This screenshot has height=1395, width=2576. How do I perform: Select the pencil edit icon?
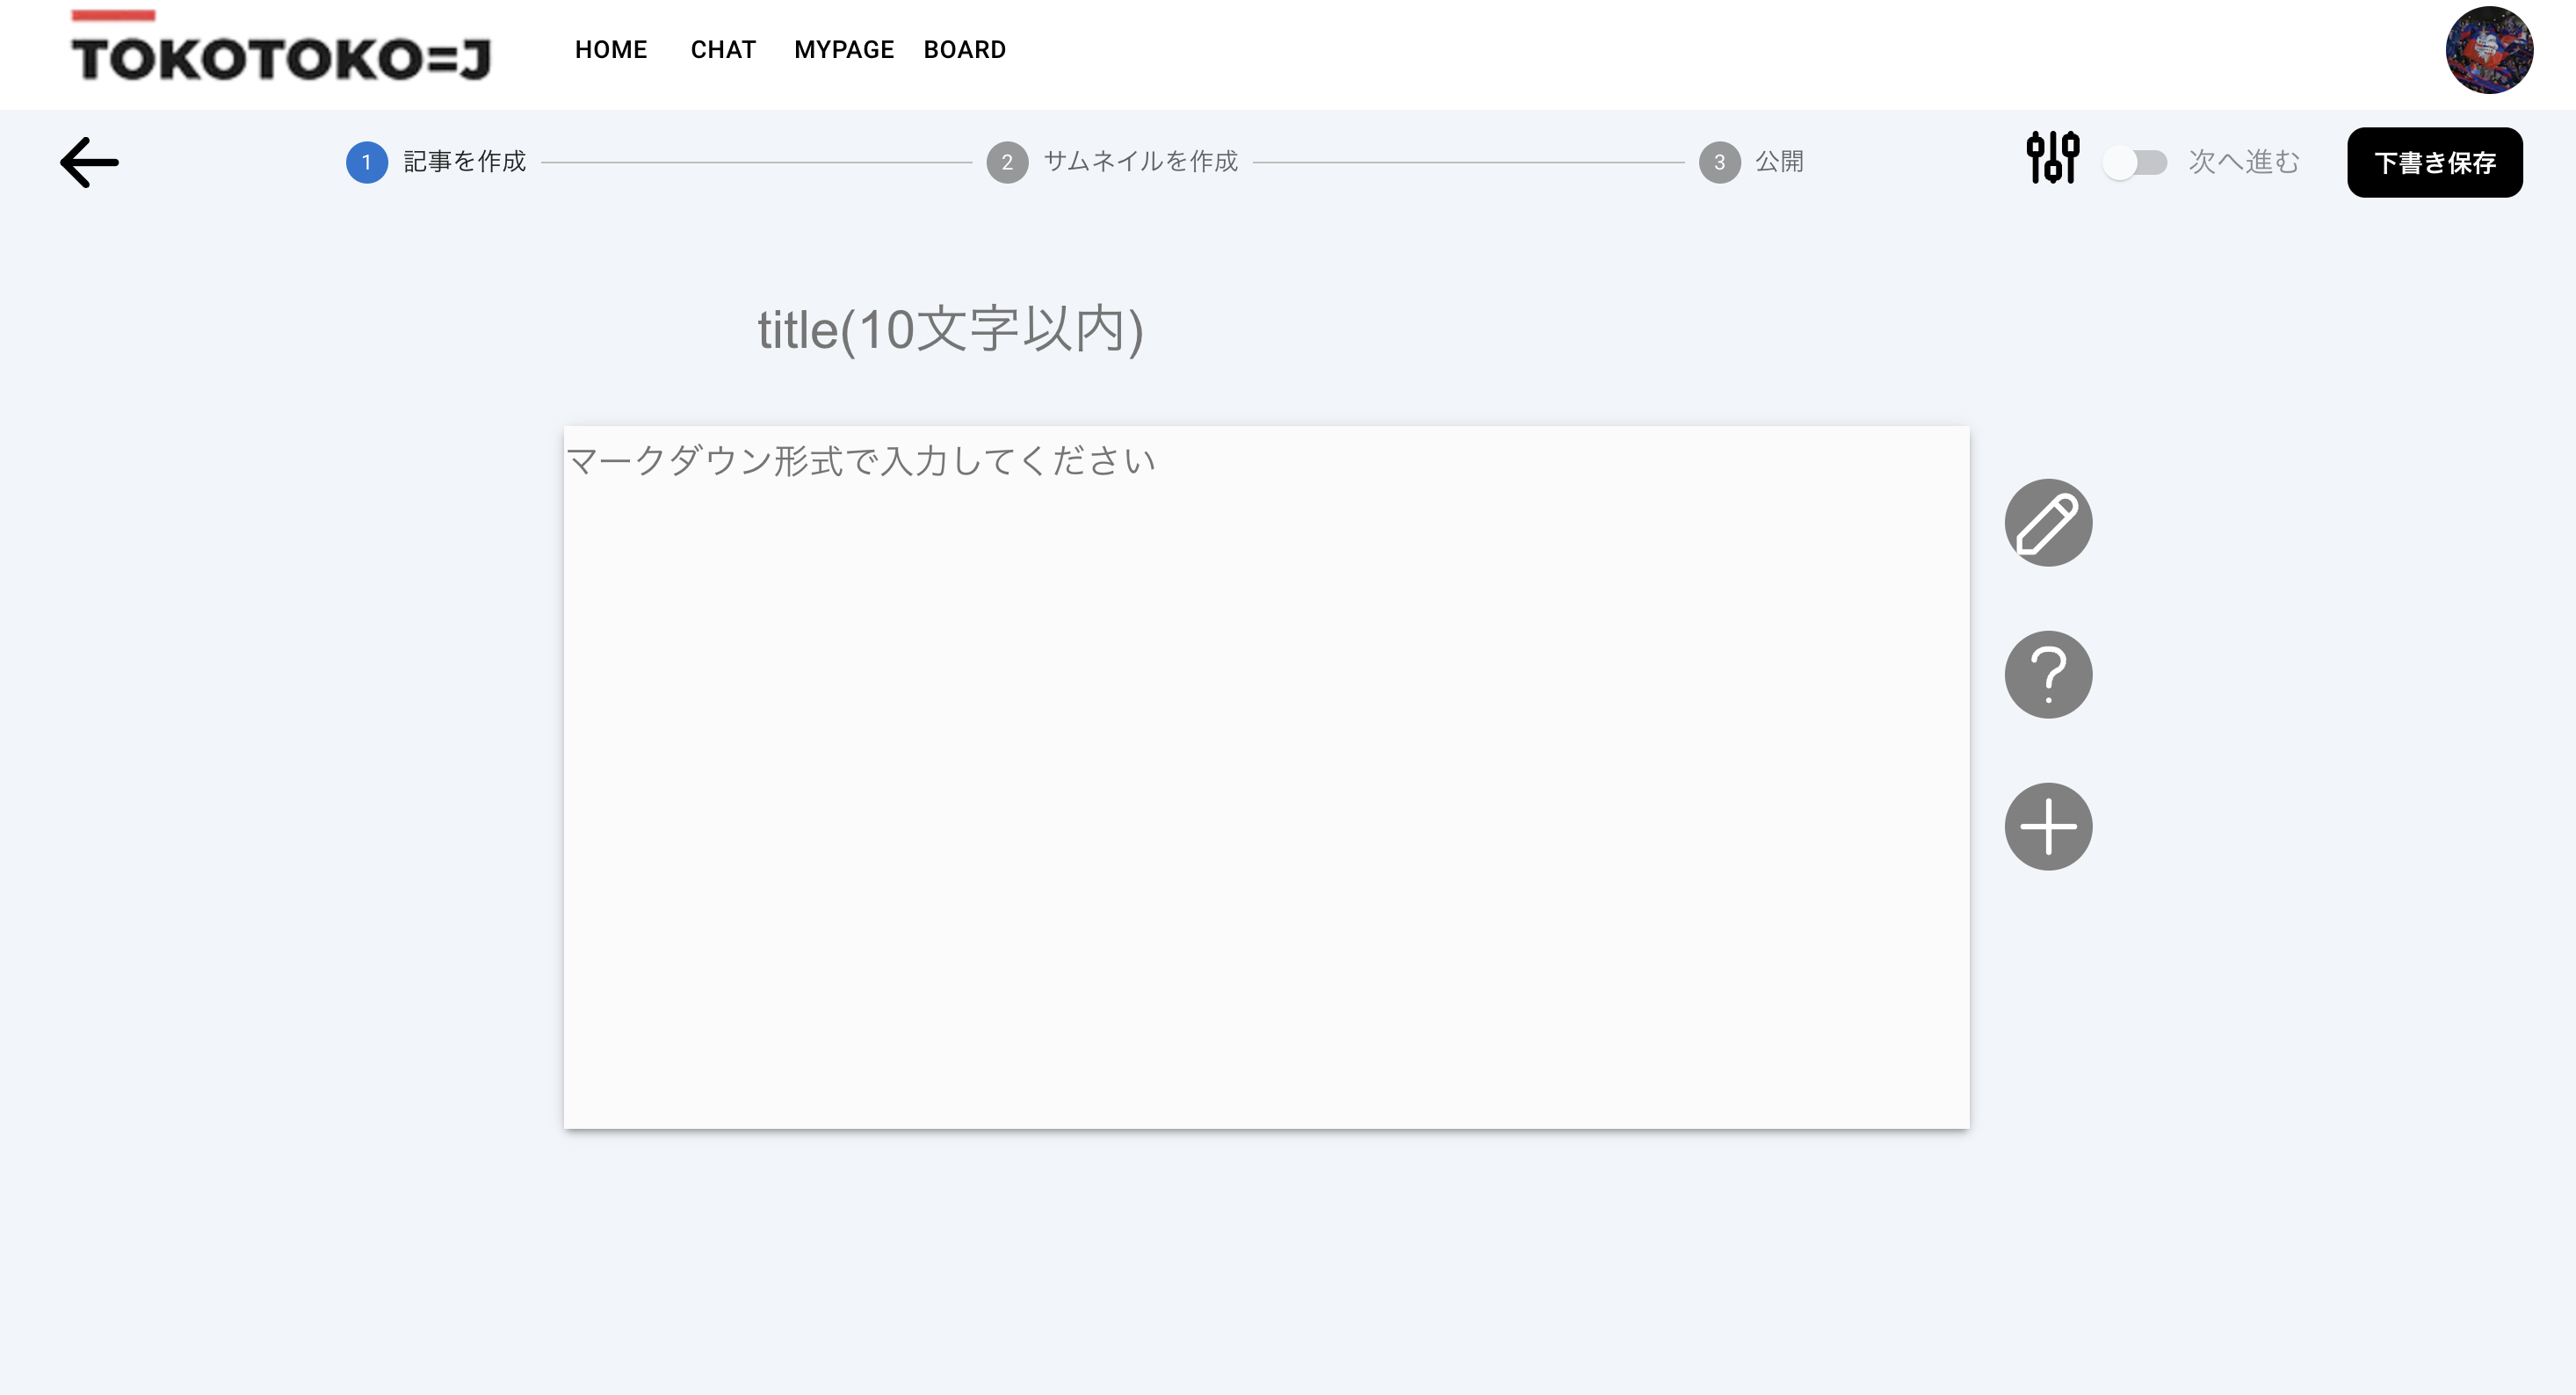(2047, 521)
